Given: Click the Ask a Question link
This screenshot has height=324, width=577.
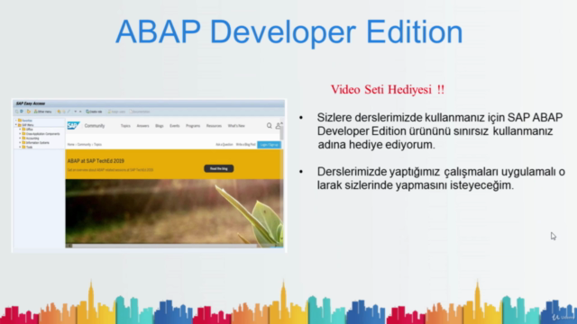Looking at the screenshot, I should pyautogui.click(x=224, y=145).
